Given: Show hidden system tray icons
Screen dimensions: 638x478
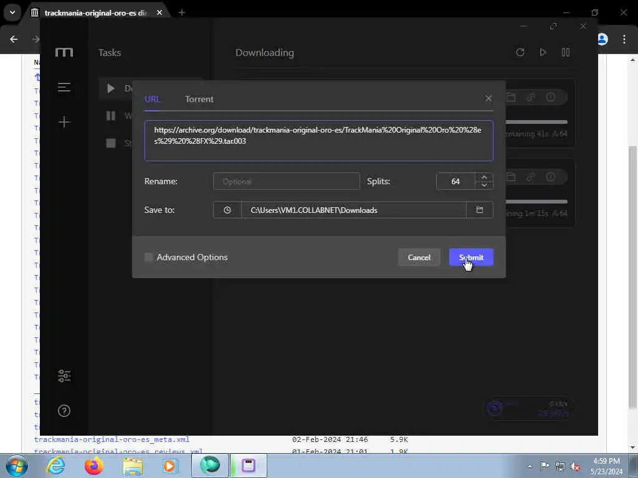Looking at the screenshot, I should [530, 466].
